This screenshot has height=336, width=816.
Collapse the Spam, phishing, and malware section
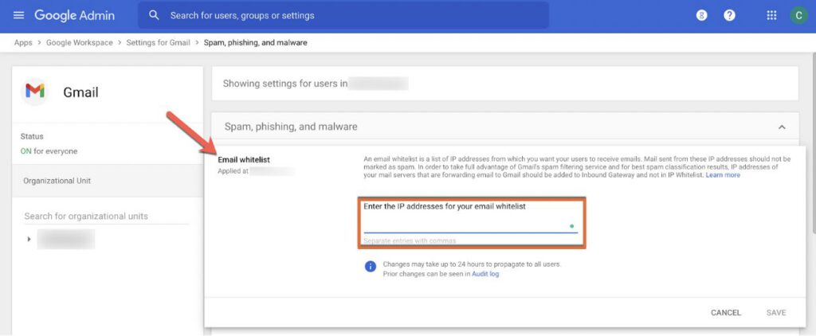coord(782,127)
